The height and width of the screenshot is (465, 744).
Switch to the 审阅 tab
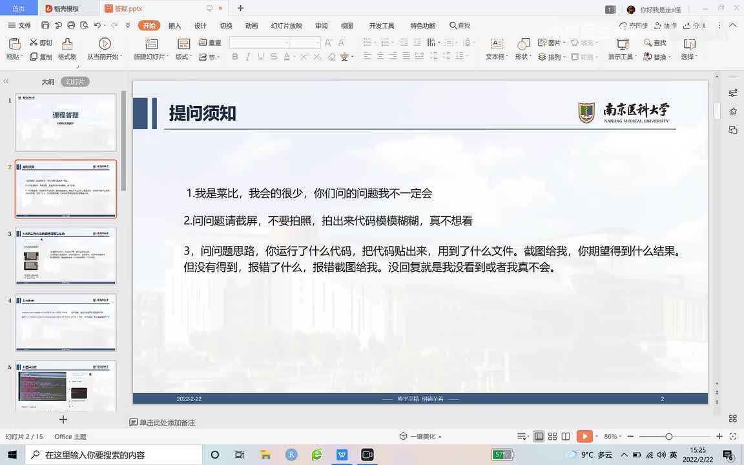point(321,26)
